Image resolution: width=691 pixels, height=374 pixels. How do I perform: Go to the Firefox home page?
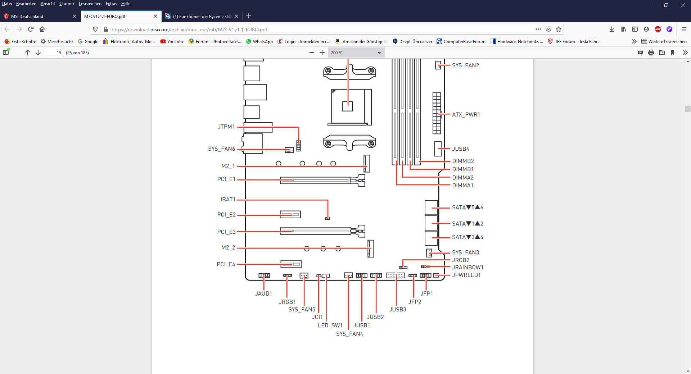[42, 29]
